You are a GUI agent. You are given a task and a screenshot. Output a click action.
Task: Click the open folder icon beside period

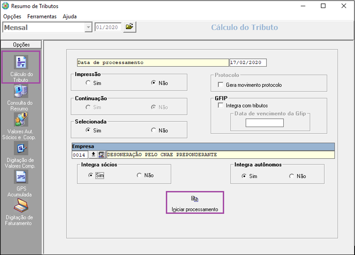coord(129,27)
